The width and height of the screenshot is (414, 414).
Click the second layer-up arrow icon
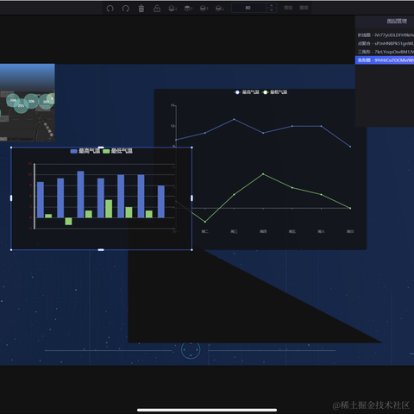click(204, 9)
